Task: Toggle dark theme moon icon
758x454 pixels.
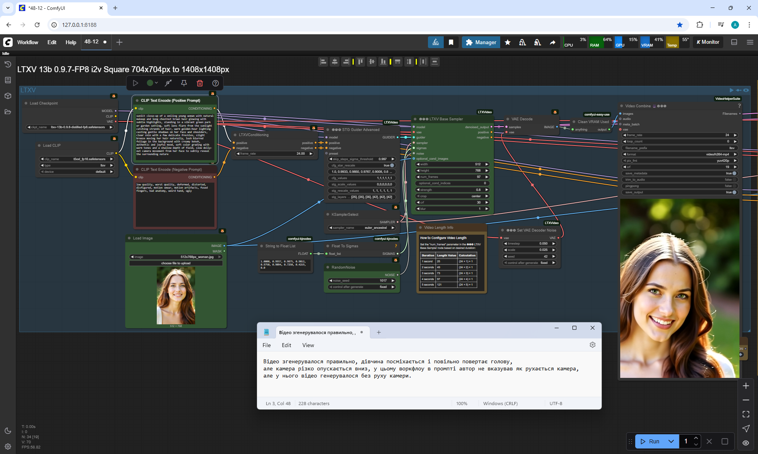Action: click(8, 431)
